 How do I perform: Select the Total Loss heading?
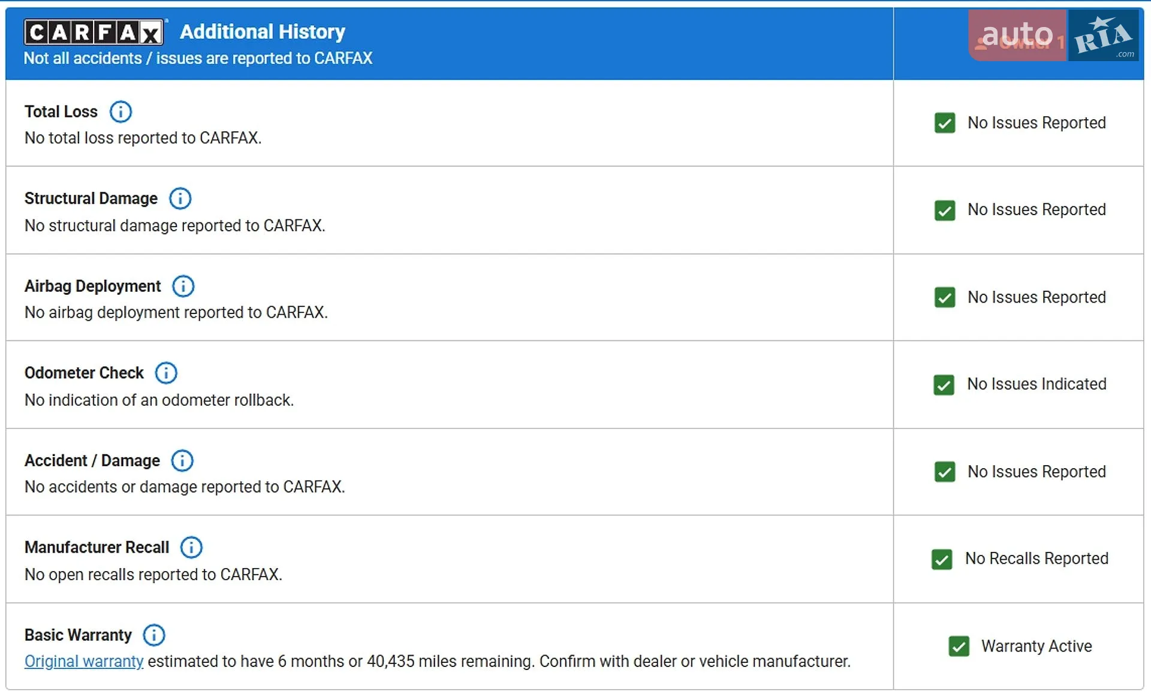(x=61, y=111)
